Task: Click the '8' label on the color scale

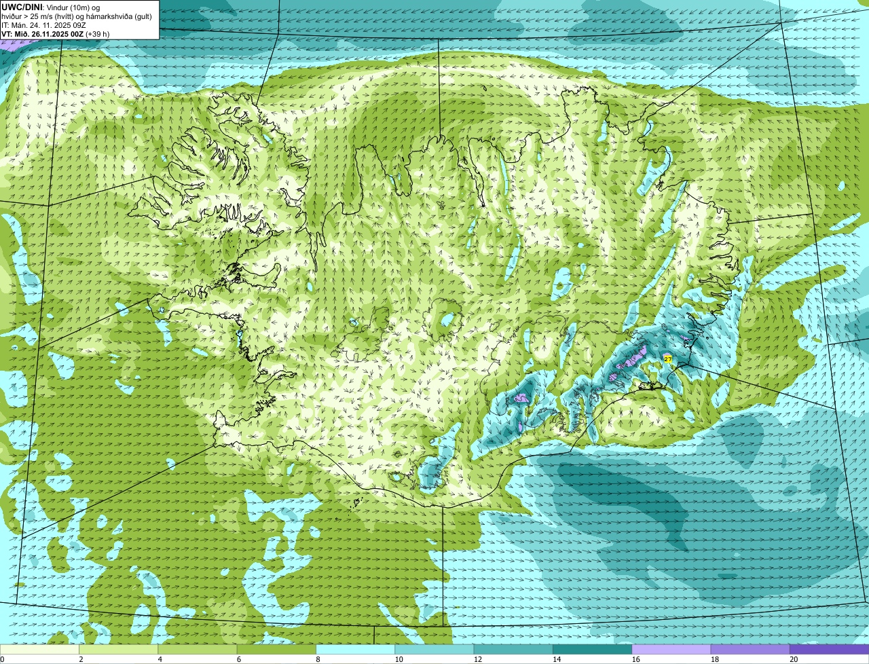Action: (318, 659)
